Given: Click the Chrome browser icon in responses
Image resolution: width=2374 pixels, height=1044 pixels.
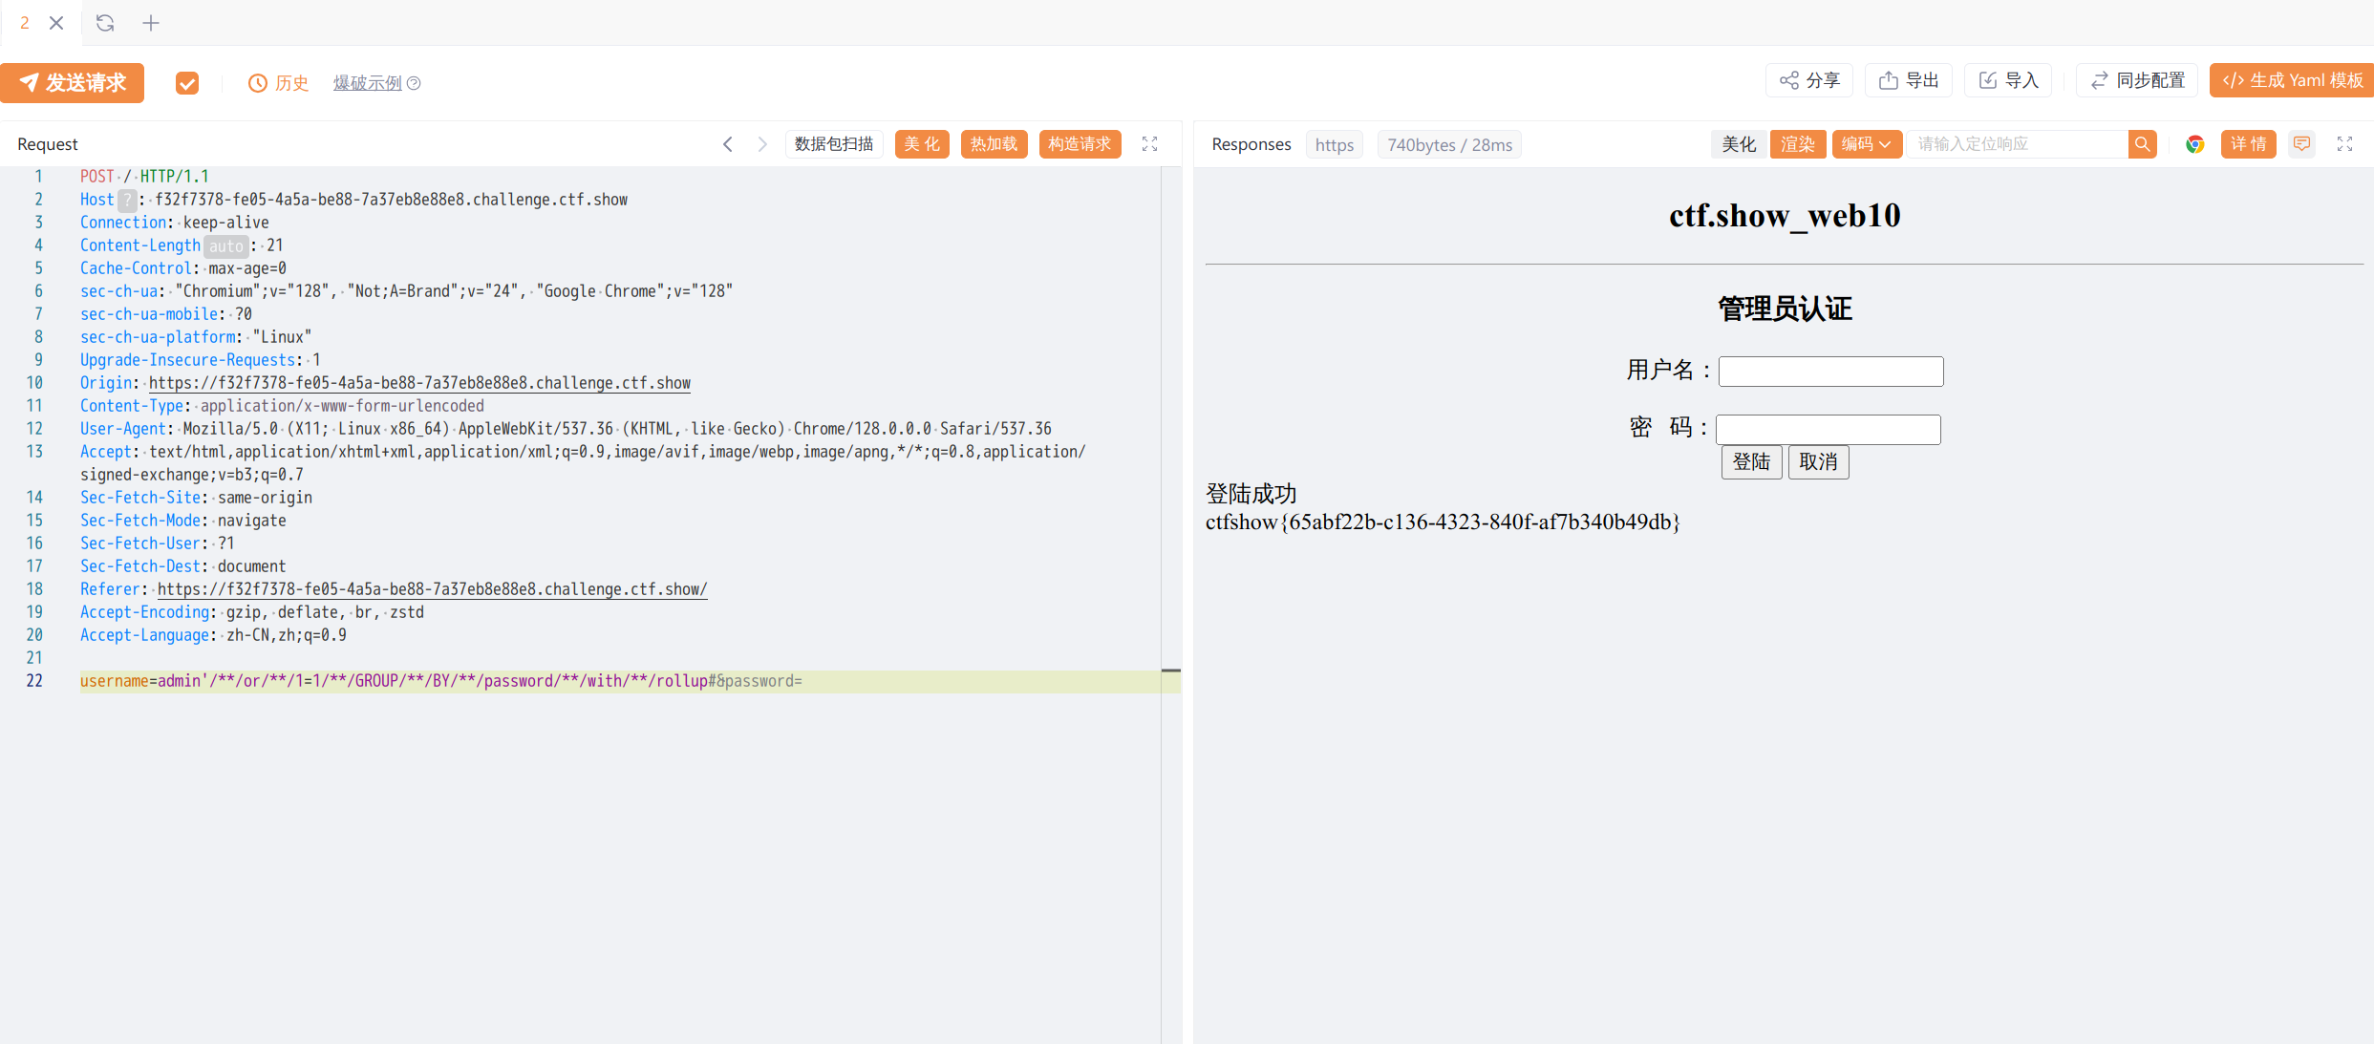Looking at the screenshot, I should click(2194, 144).
